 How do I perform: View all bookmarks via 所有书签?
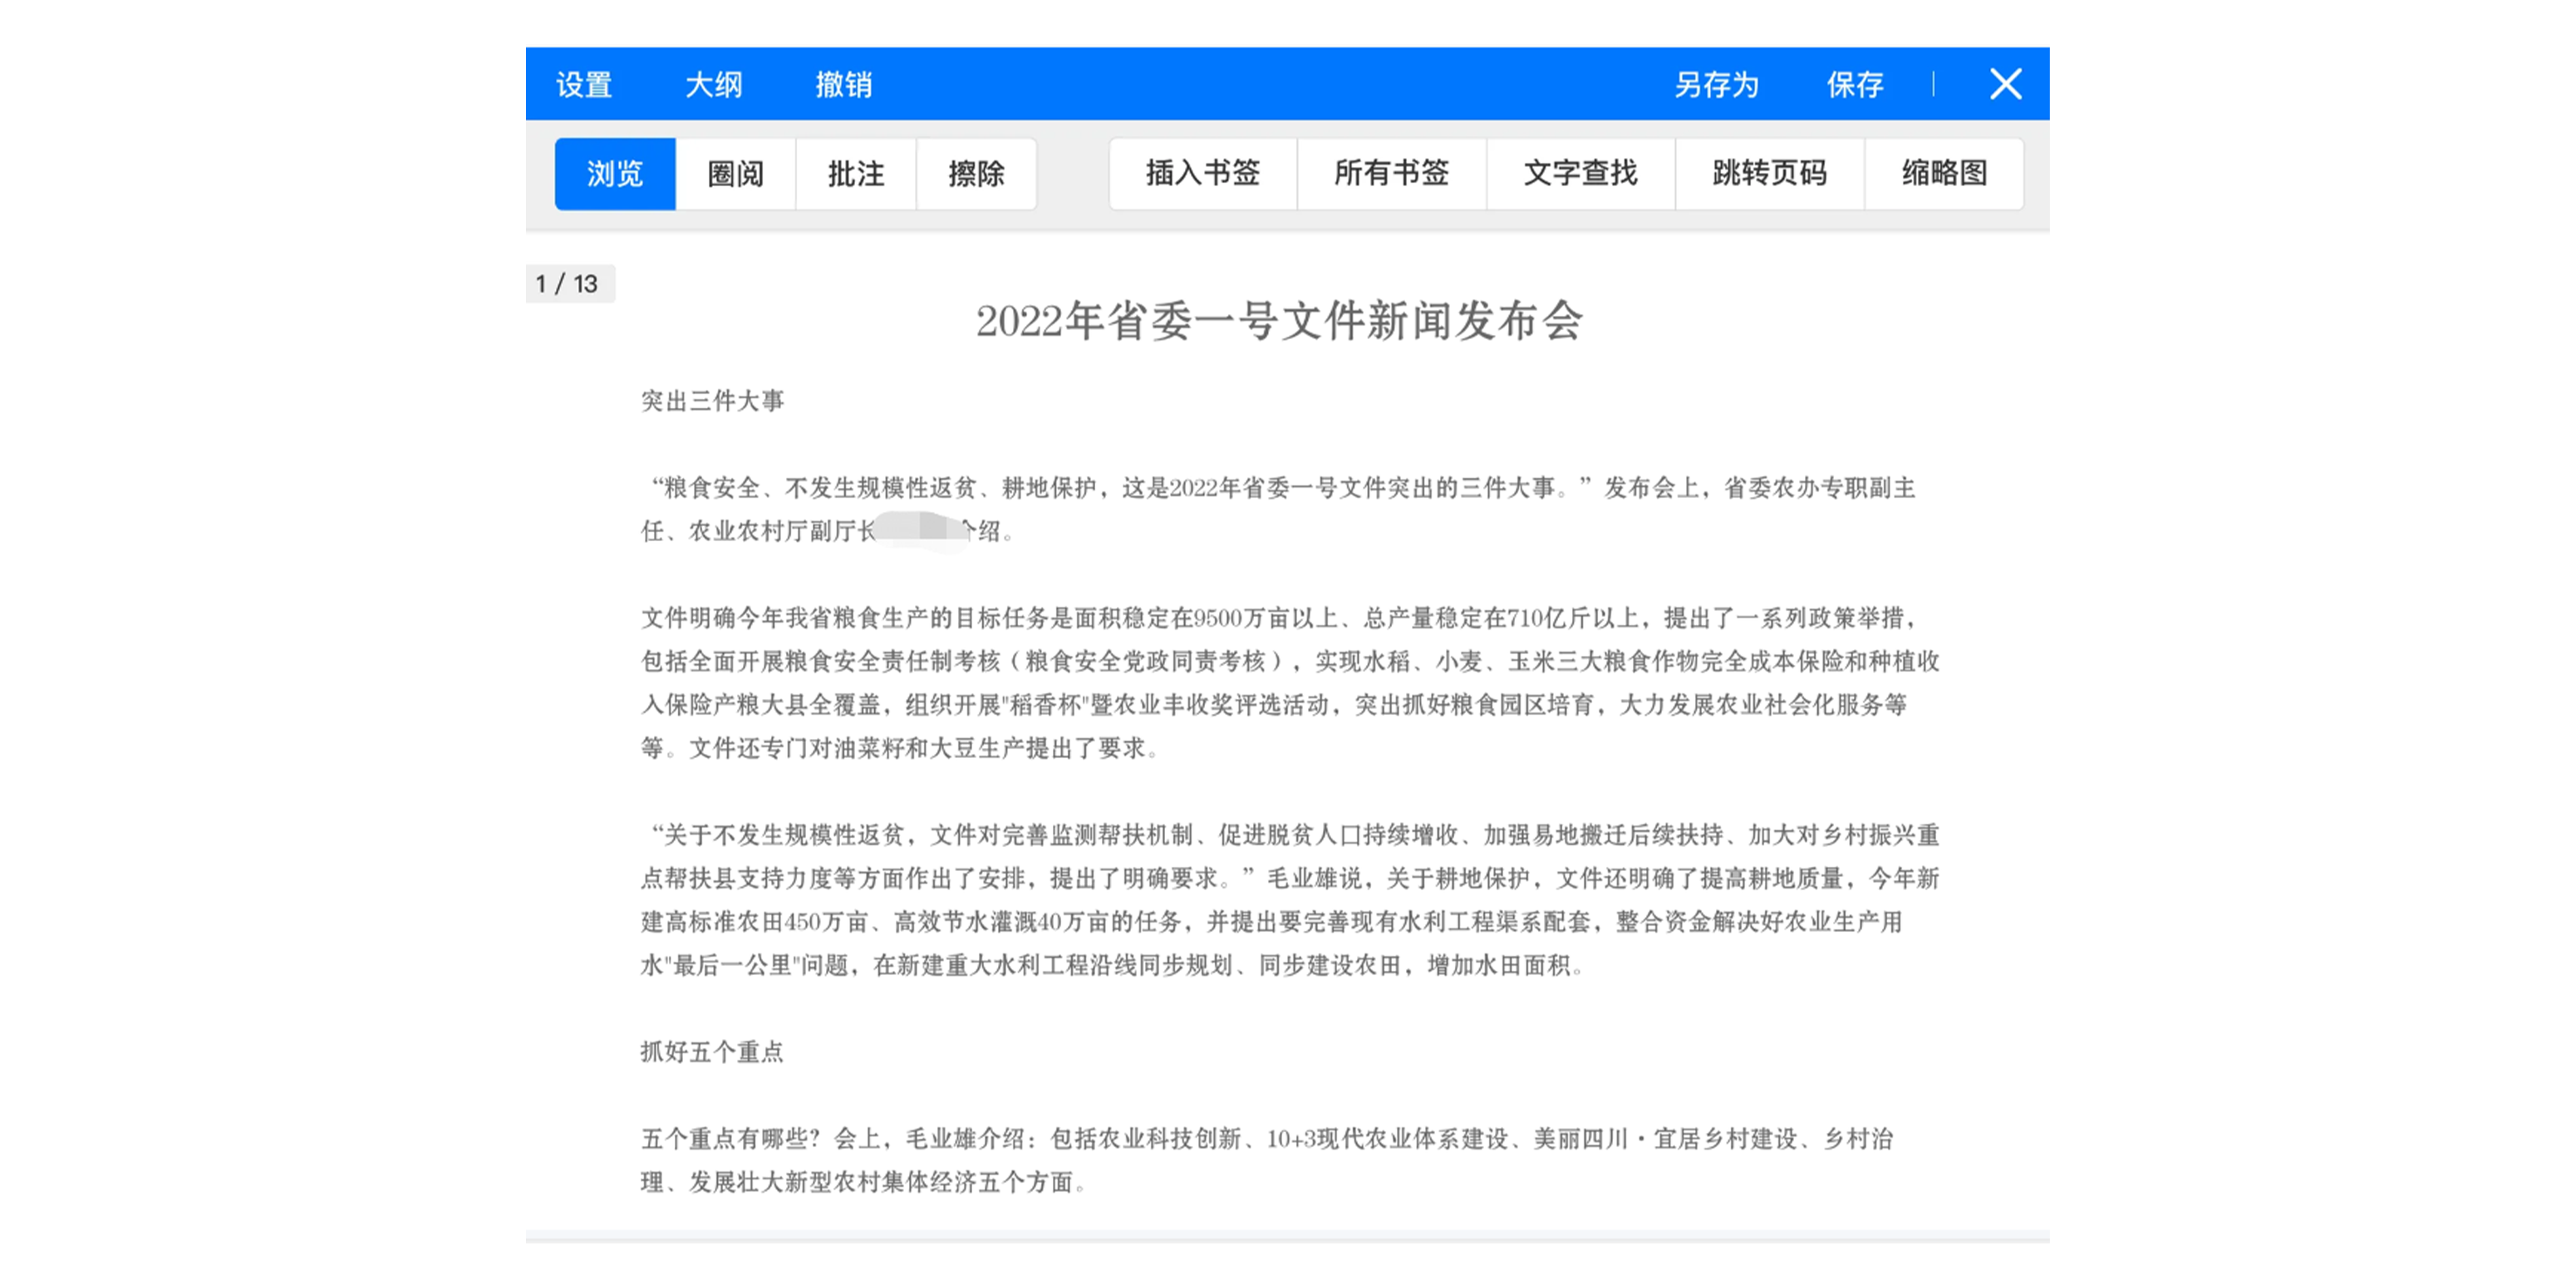pyautogui.click(x=1392, y=173)
